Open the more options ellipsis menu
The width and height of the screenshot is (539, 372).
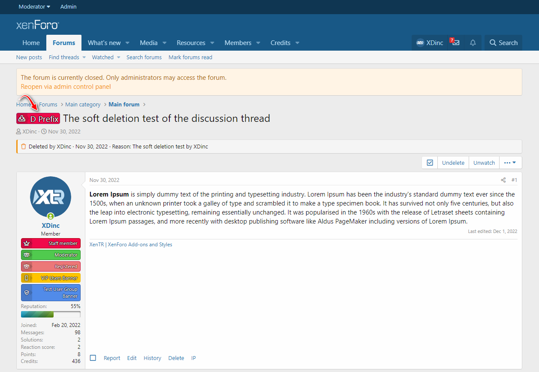click(510, 163)
